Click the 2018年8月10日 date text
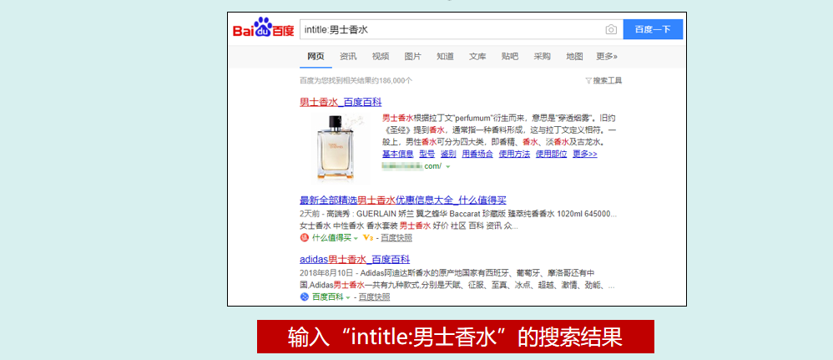The height and width of the screenshot is (360, 833). [326, 273]
